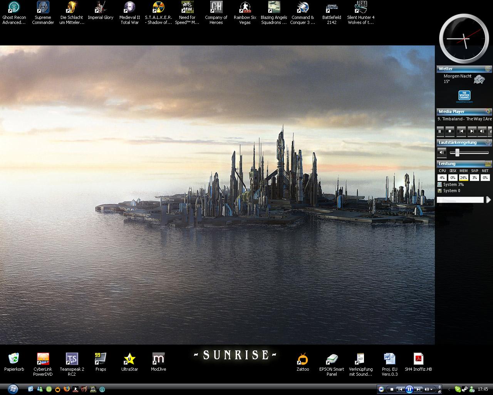493x395 pixels.
Task: Open the Lautstärkeregelung gadget header
Action: coord(464,142)
